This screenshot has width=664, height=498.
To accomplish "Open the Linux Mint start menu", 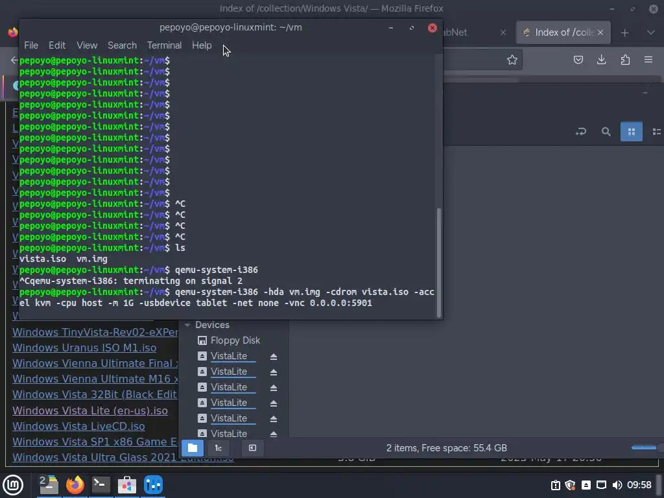I will 13,485.
